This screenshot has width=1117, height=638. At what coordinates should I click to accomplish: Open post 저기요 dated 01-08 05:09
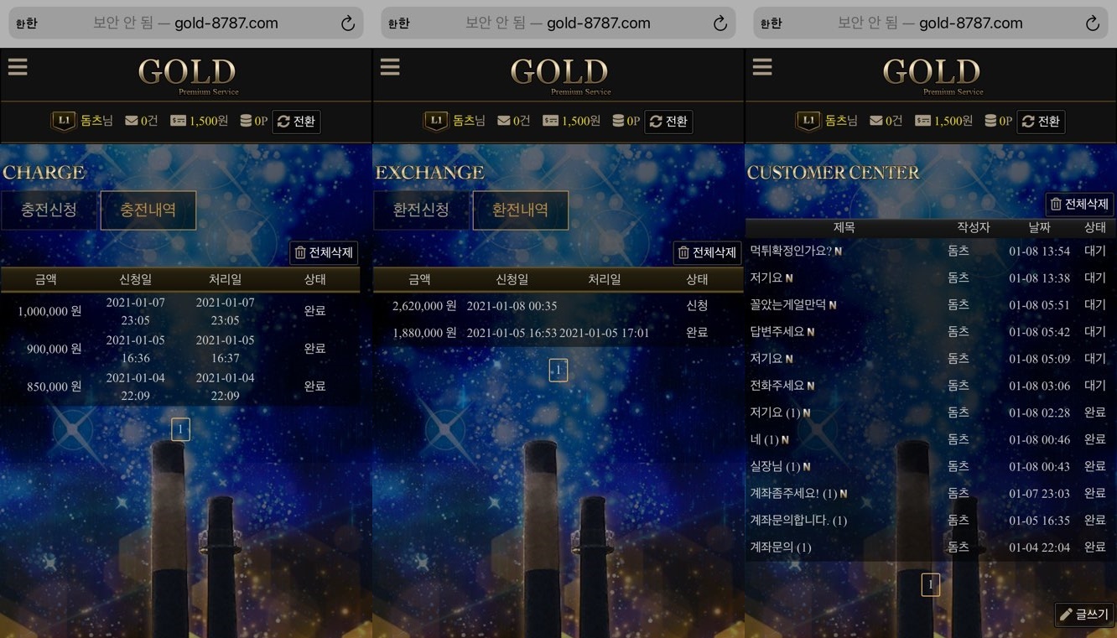[766, 358]
